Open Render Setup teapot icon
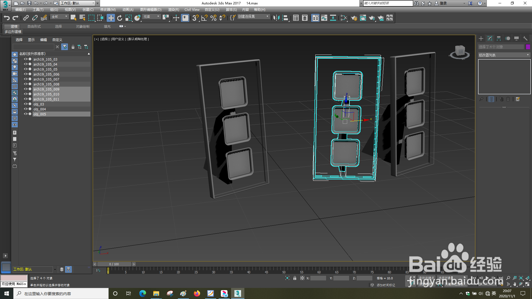The image size is (532, 299). tap(354, 18)
